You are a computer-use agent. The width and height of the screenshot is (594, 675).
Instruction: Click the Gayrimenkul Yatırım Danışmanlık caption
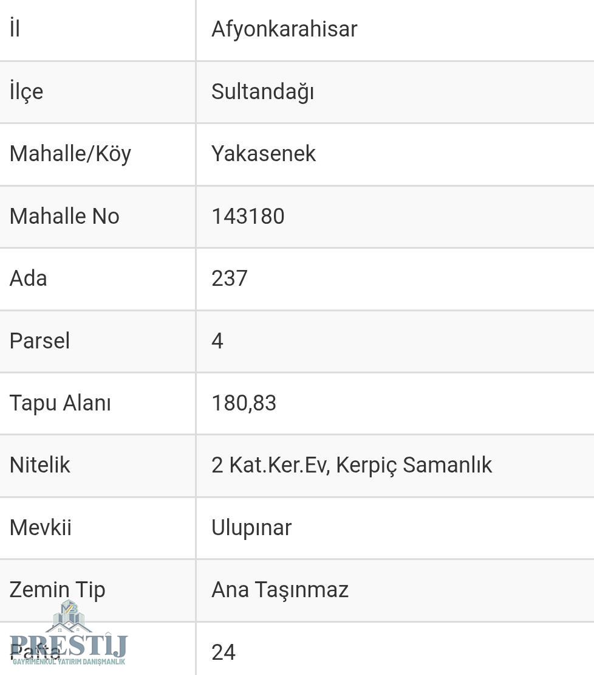click(69, 662)
